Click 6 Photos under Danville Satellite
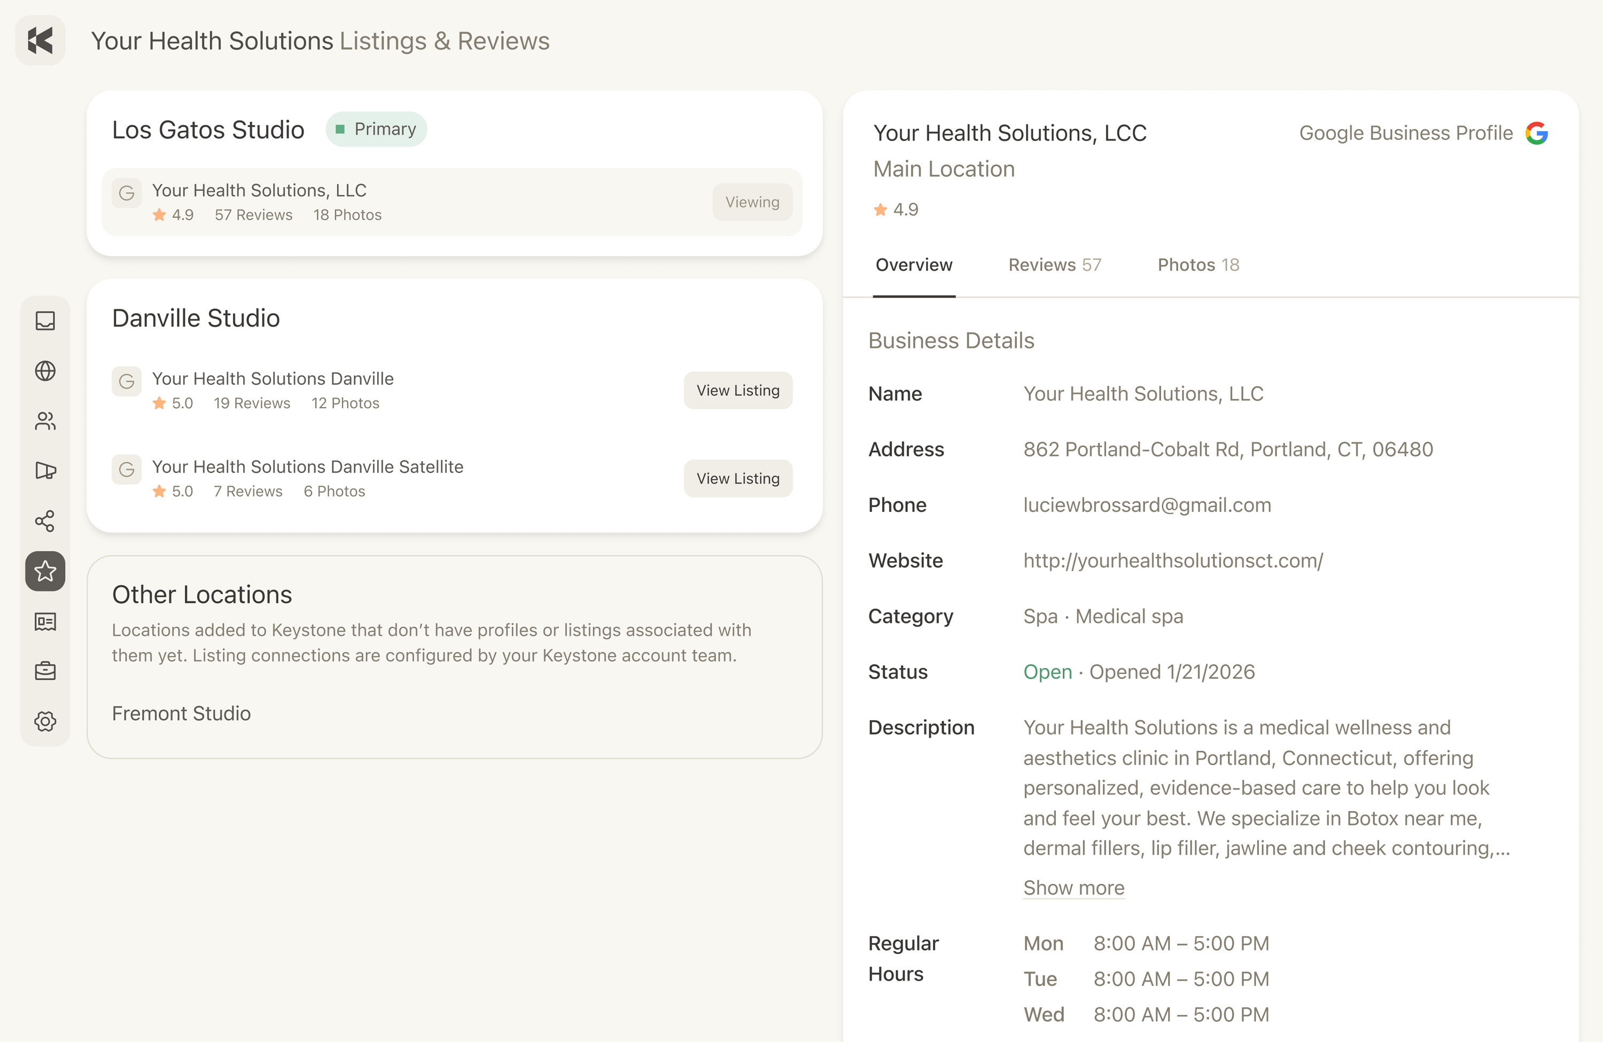Screen dimensions: 1603x1042 334,491
